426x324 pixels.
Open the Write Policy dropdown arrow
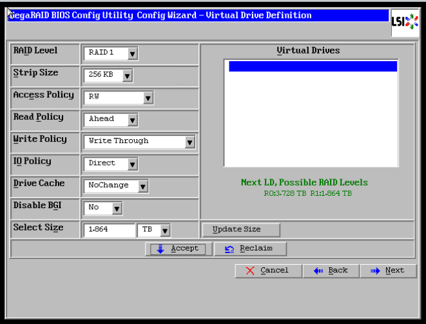pyautogui.click(x=189, y=142)
